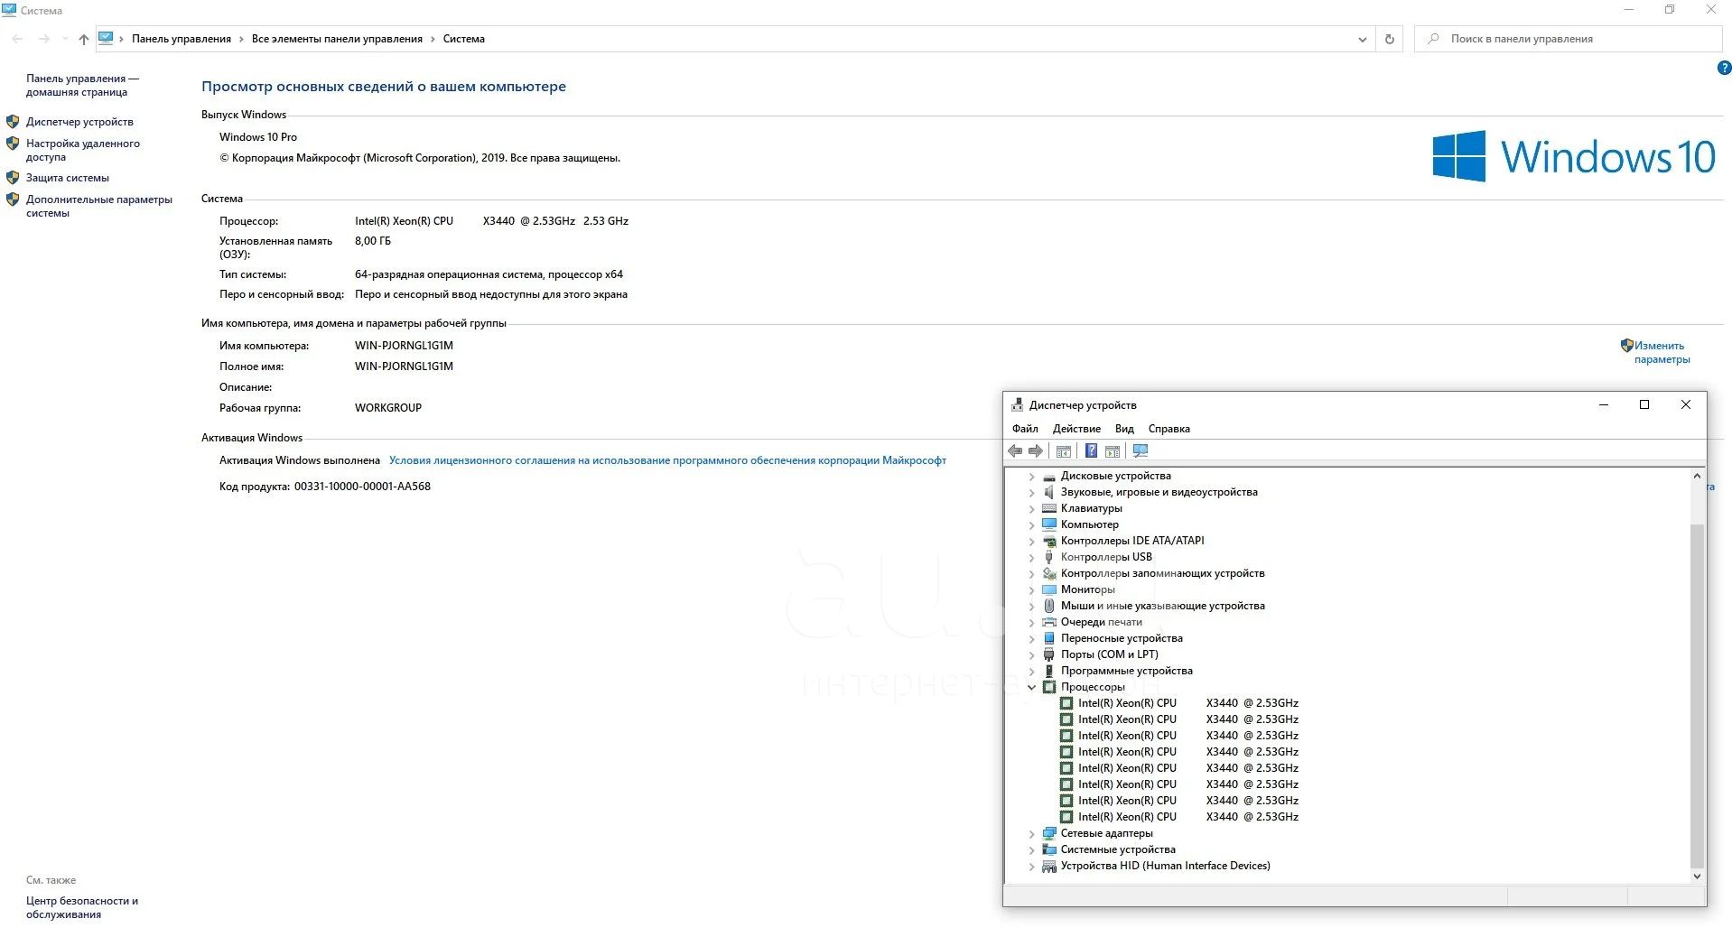Expand Мониторы node
Viewport: 1732px width, 937px height.
coord(1032,590)
